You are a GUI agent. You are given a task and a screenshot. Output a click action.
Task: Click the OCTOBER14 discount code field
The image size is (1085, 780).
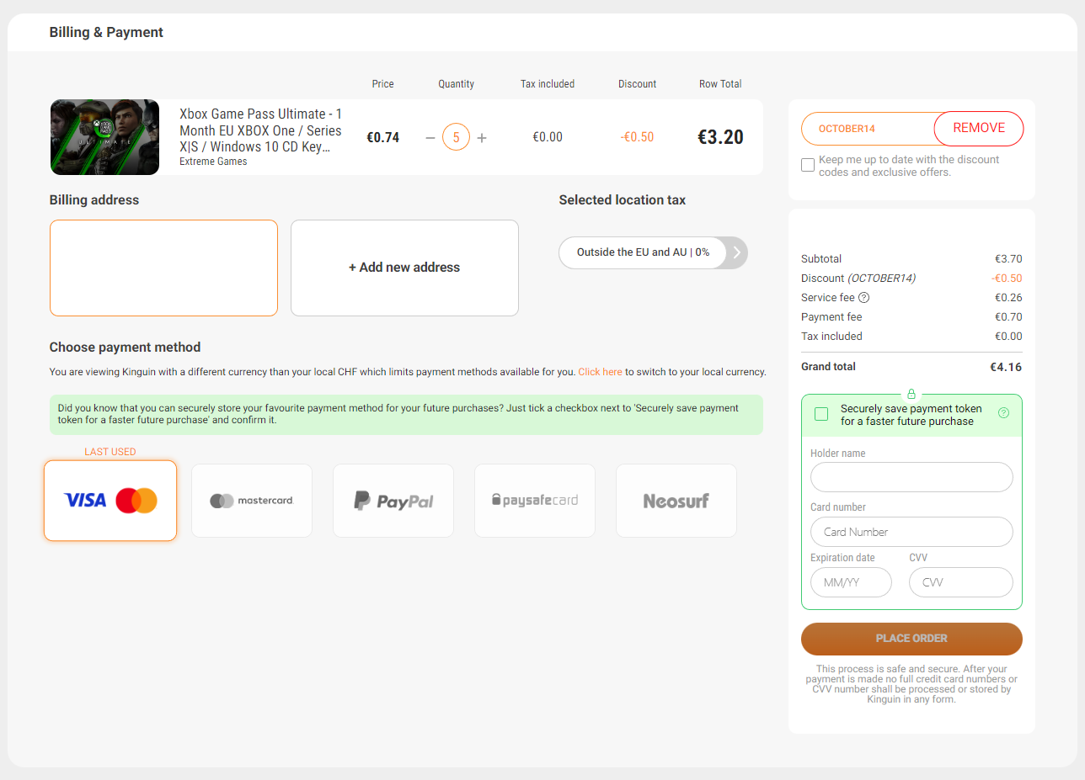point(868,129)
